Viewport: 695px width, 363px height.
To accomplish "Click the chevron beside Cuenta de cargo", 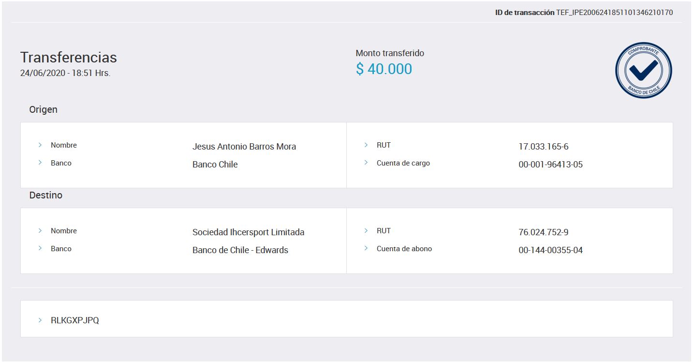I will (x=366, y=163).
